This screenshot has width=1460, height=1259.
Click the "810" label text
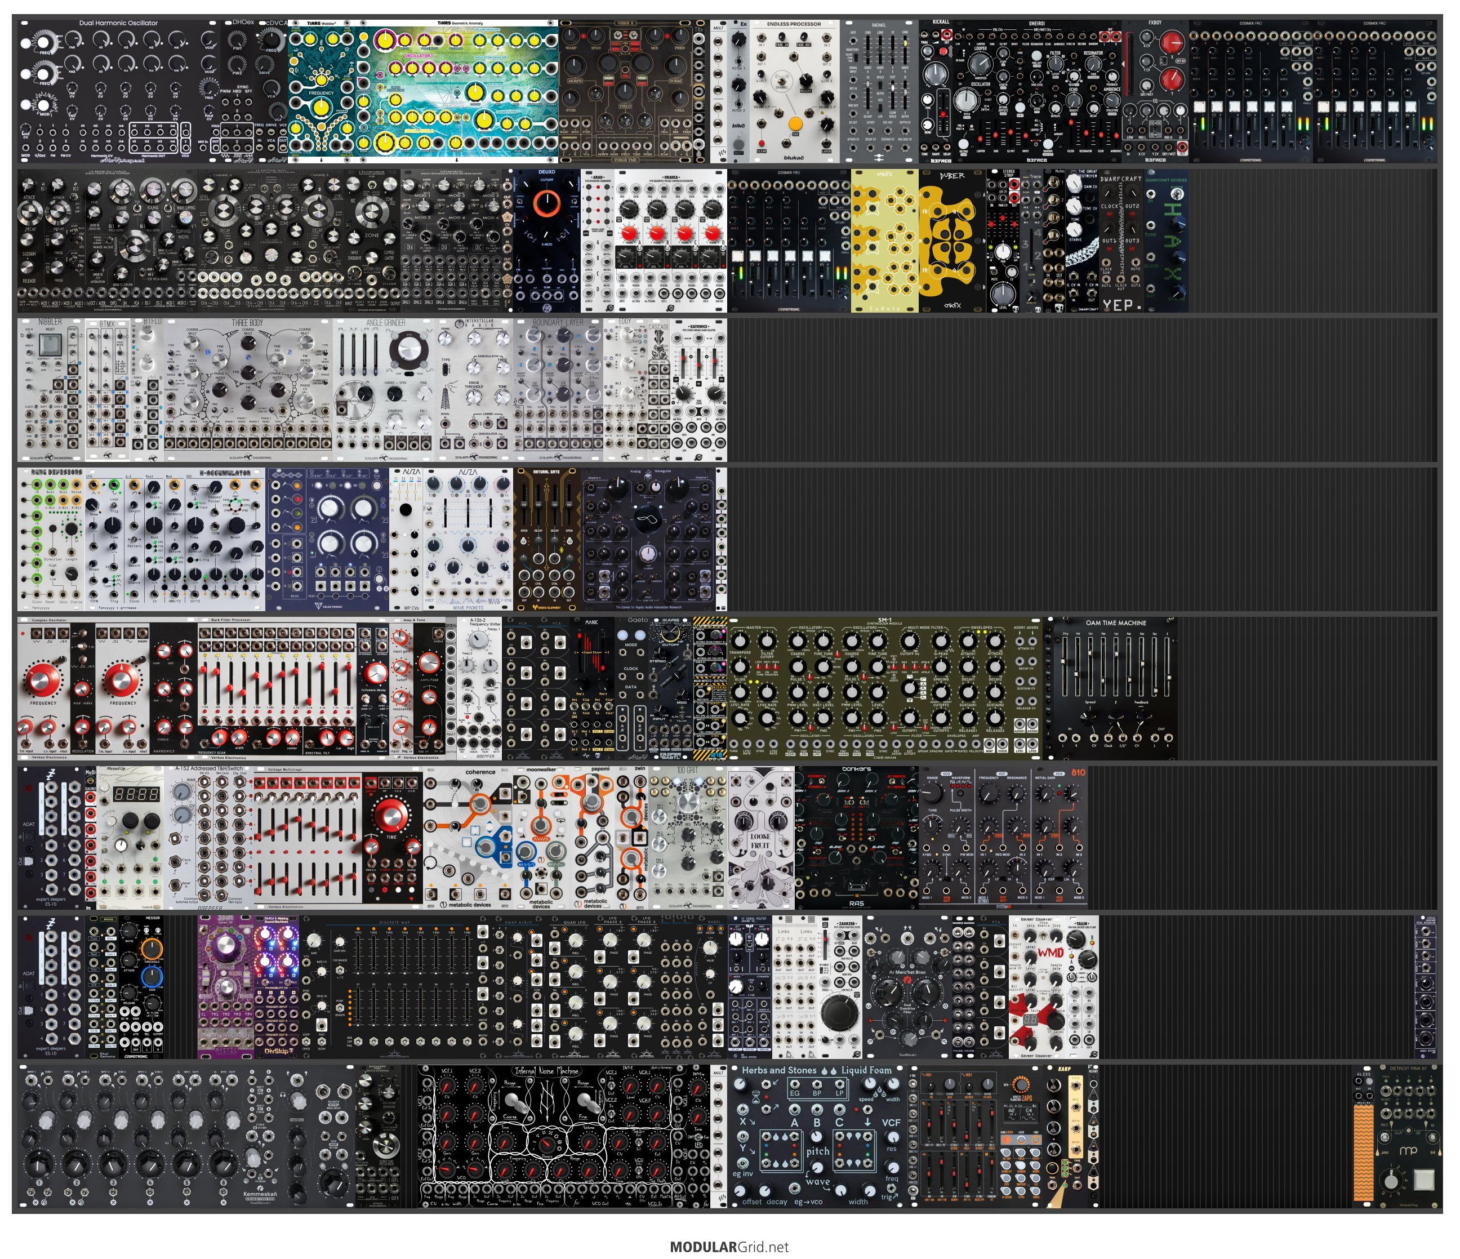pos(1078,772)
